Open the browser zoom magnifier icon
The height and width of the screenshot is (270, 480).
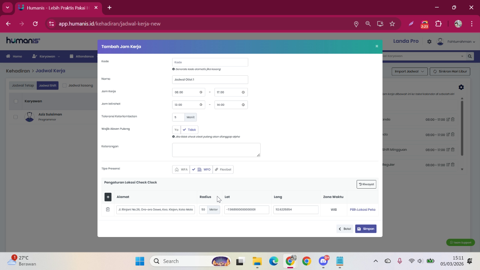(368, 24)
